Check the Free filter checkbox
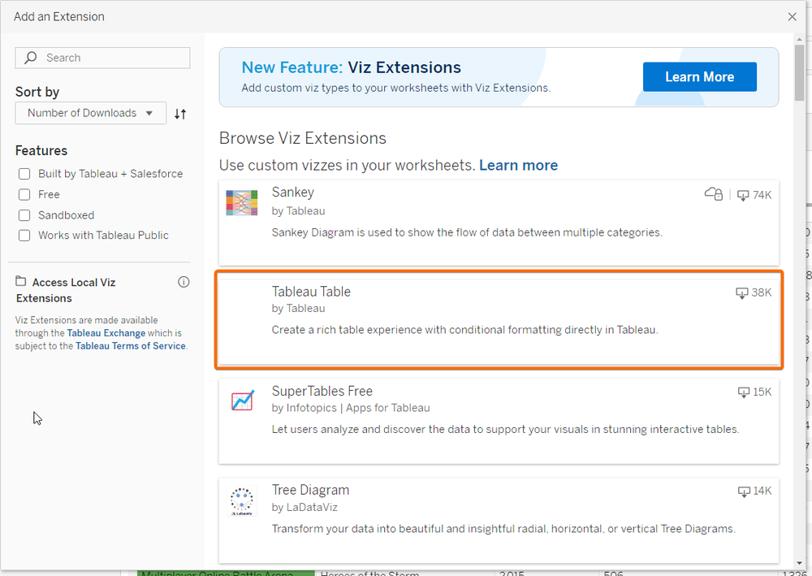Screen dimensions: 812x576 tap(24, 194)
